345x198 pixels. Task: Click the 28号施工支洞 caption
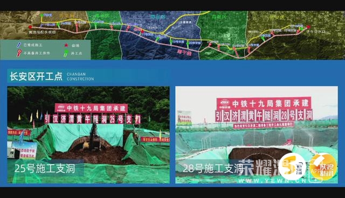tap(213, 168)
